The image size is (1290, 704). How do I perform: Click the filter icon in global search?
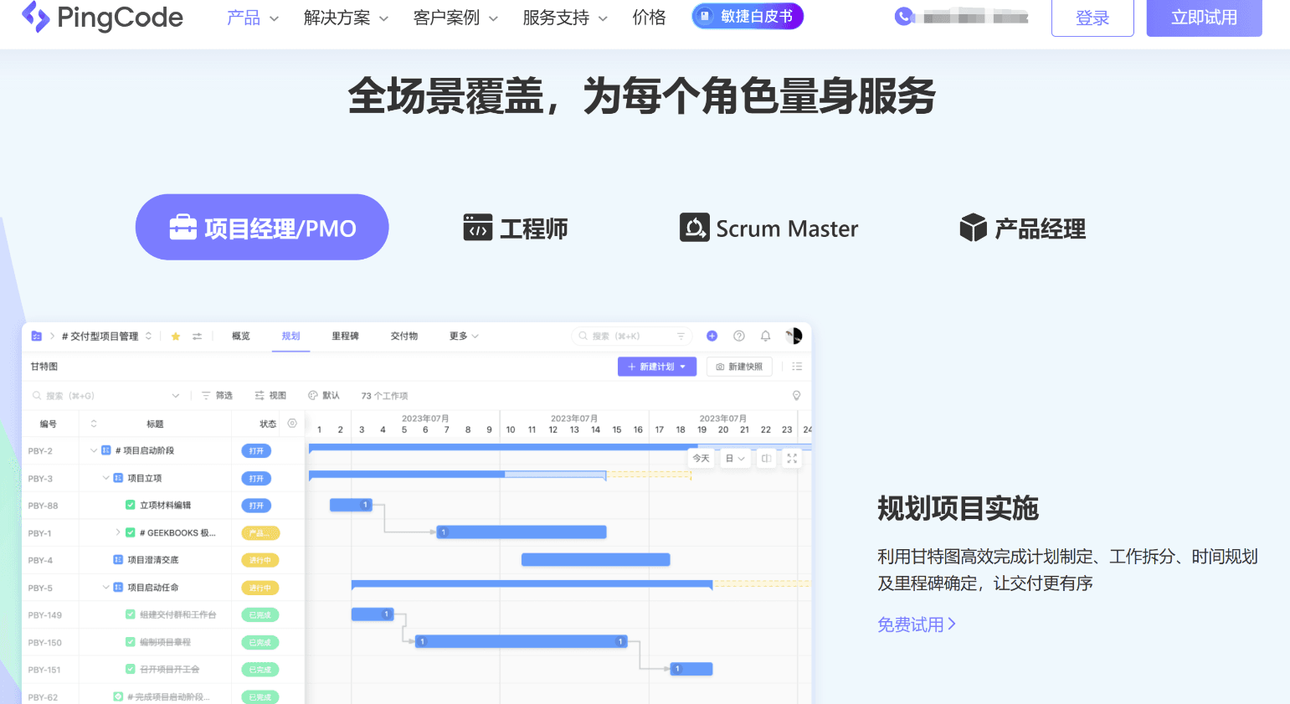tap(681, 337)
